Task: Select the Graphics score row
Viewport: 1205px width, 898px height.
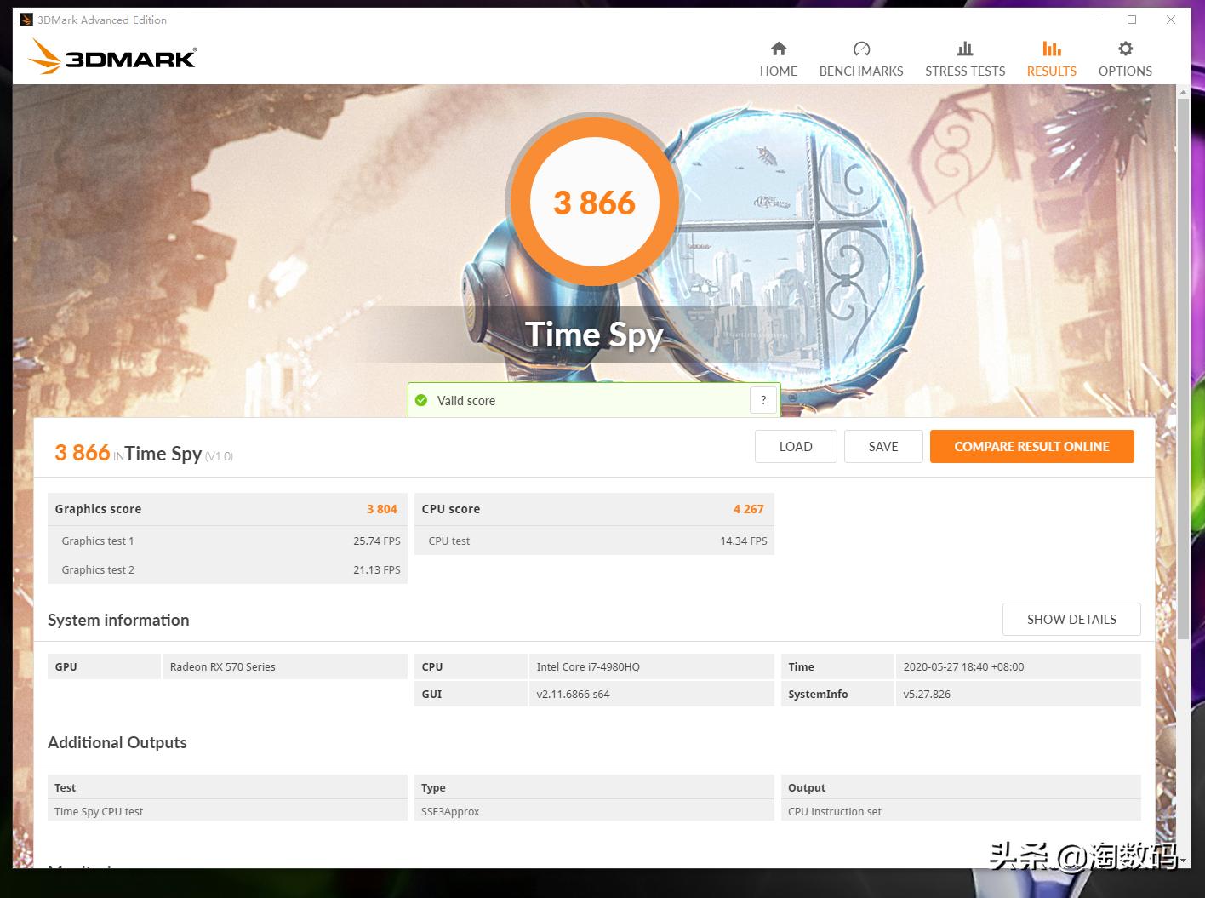Action: pyautogui.click(x=227, y=508)
